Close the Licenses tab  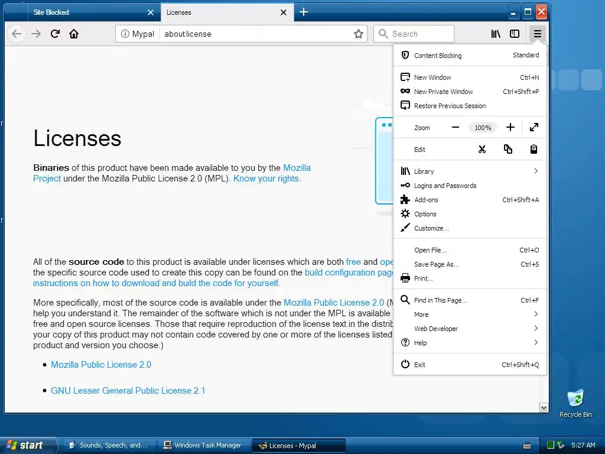284,12
